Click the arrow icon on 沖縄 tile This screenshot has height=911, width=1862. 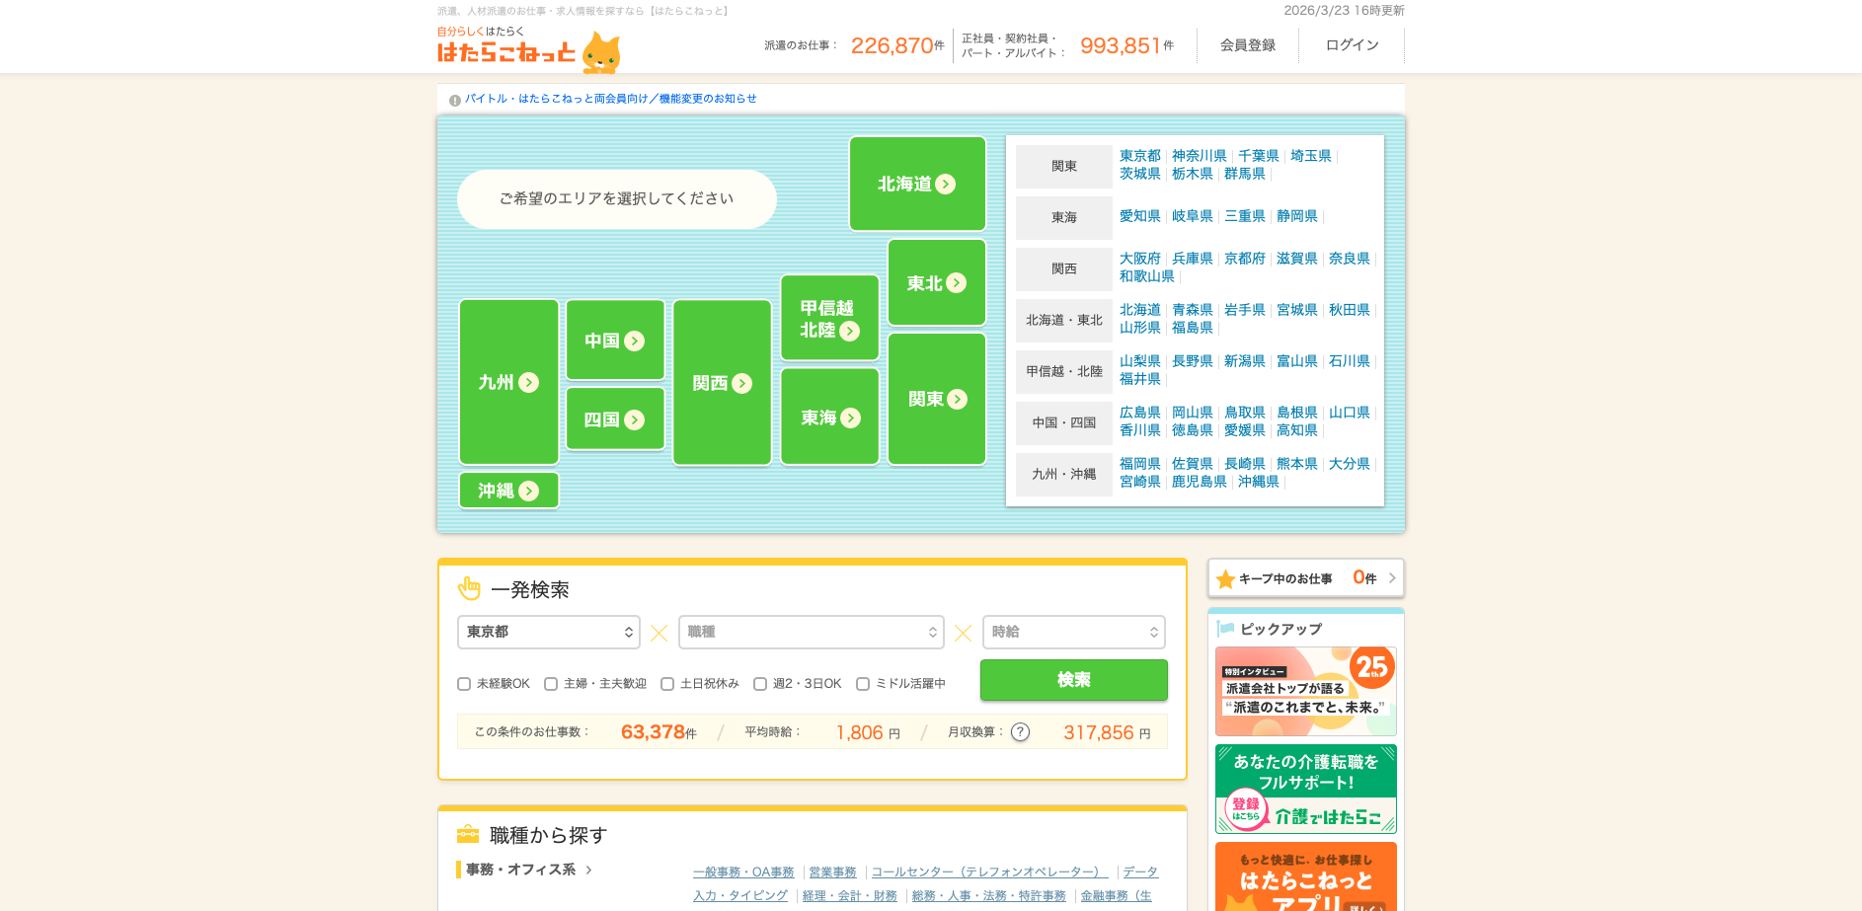click(x=529, y=492)
